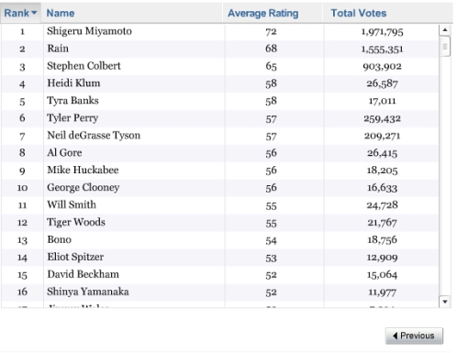Select the Shigeru Miyamoto row

220,32
